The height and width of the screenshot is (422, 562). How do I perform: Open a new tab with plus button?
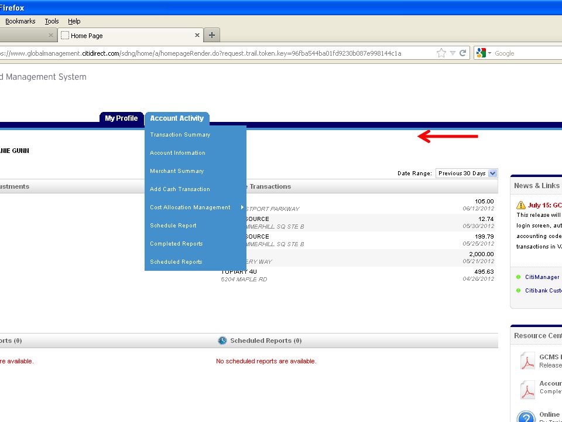pos(212,35)
